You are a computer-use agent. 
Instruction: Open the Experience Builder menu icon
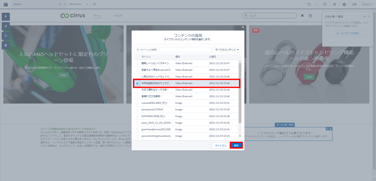pos(6,4)
